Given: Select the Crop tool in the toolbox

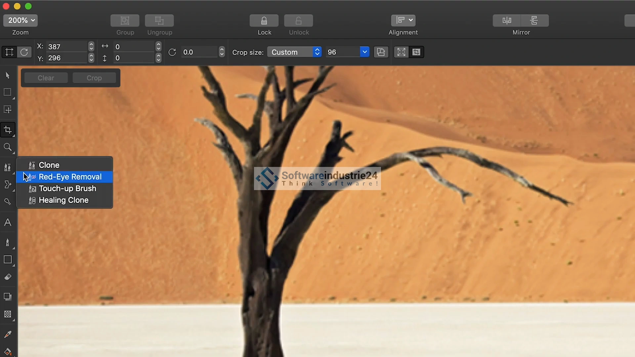Looking at the screenshot, I should click(8, 130).
